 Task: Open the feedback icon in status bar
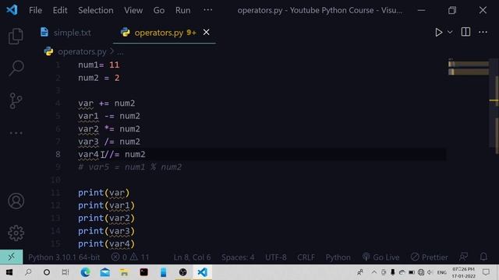[x=463, y=257]
